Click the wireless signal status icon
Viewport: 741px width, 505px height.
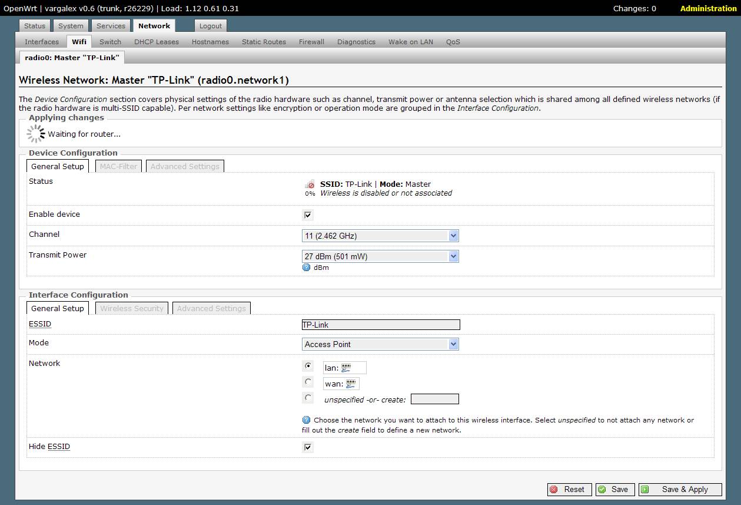(310, 184)
